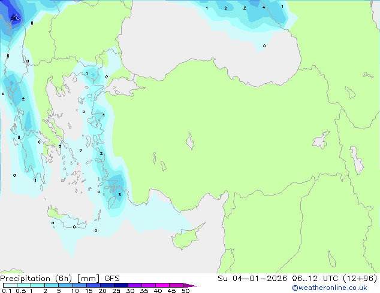Click the '15' legend scale label

coord(89,291)
